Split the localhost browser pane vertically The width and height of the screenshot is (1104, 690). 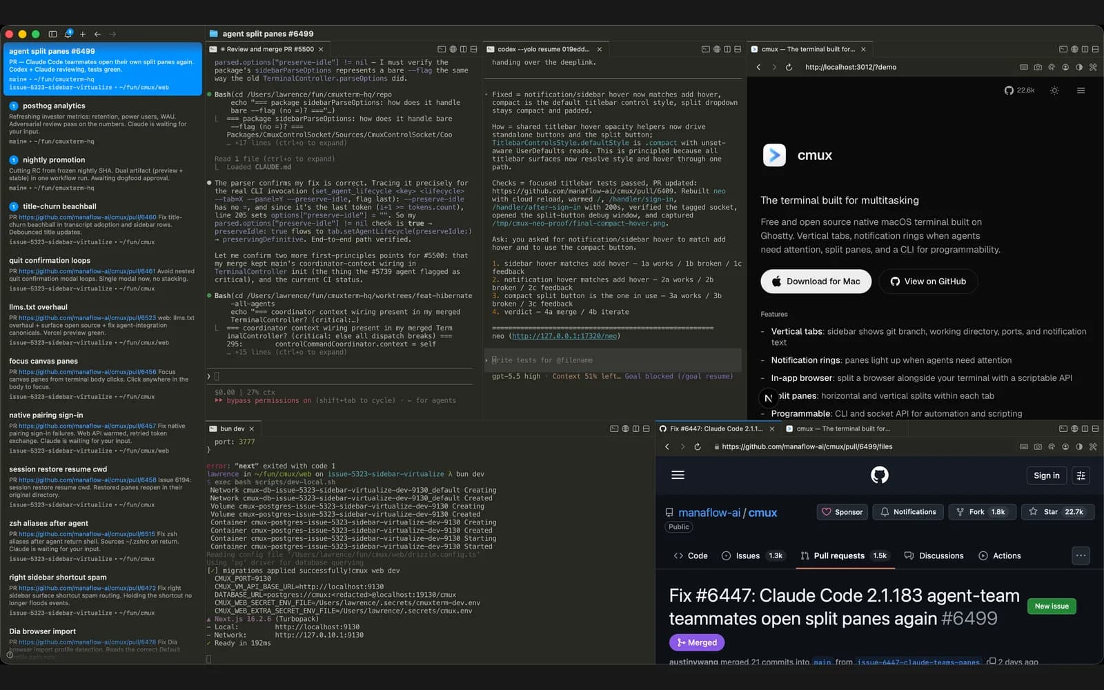1085,50
